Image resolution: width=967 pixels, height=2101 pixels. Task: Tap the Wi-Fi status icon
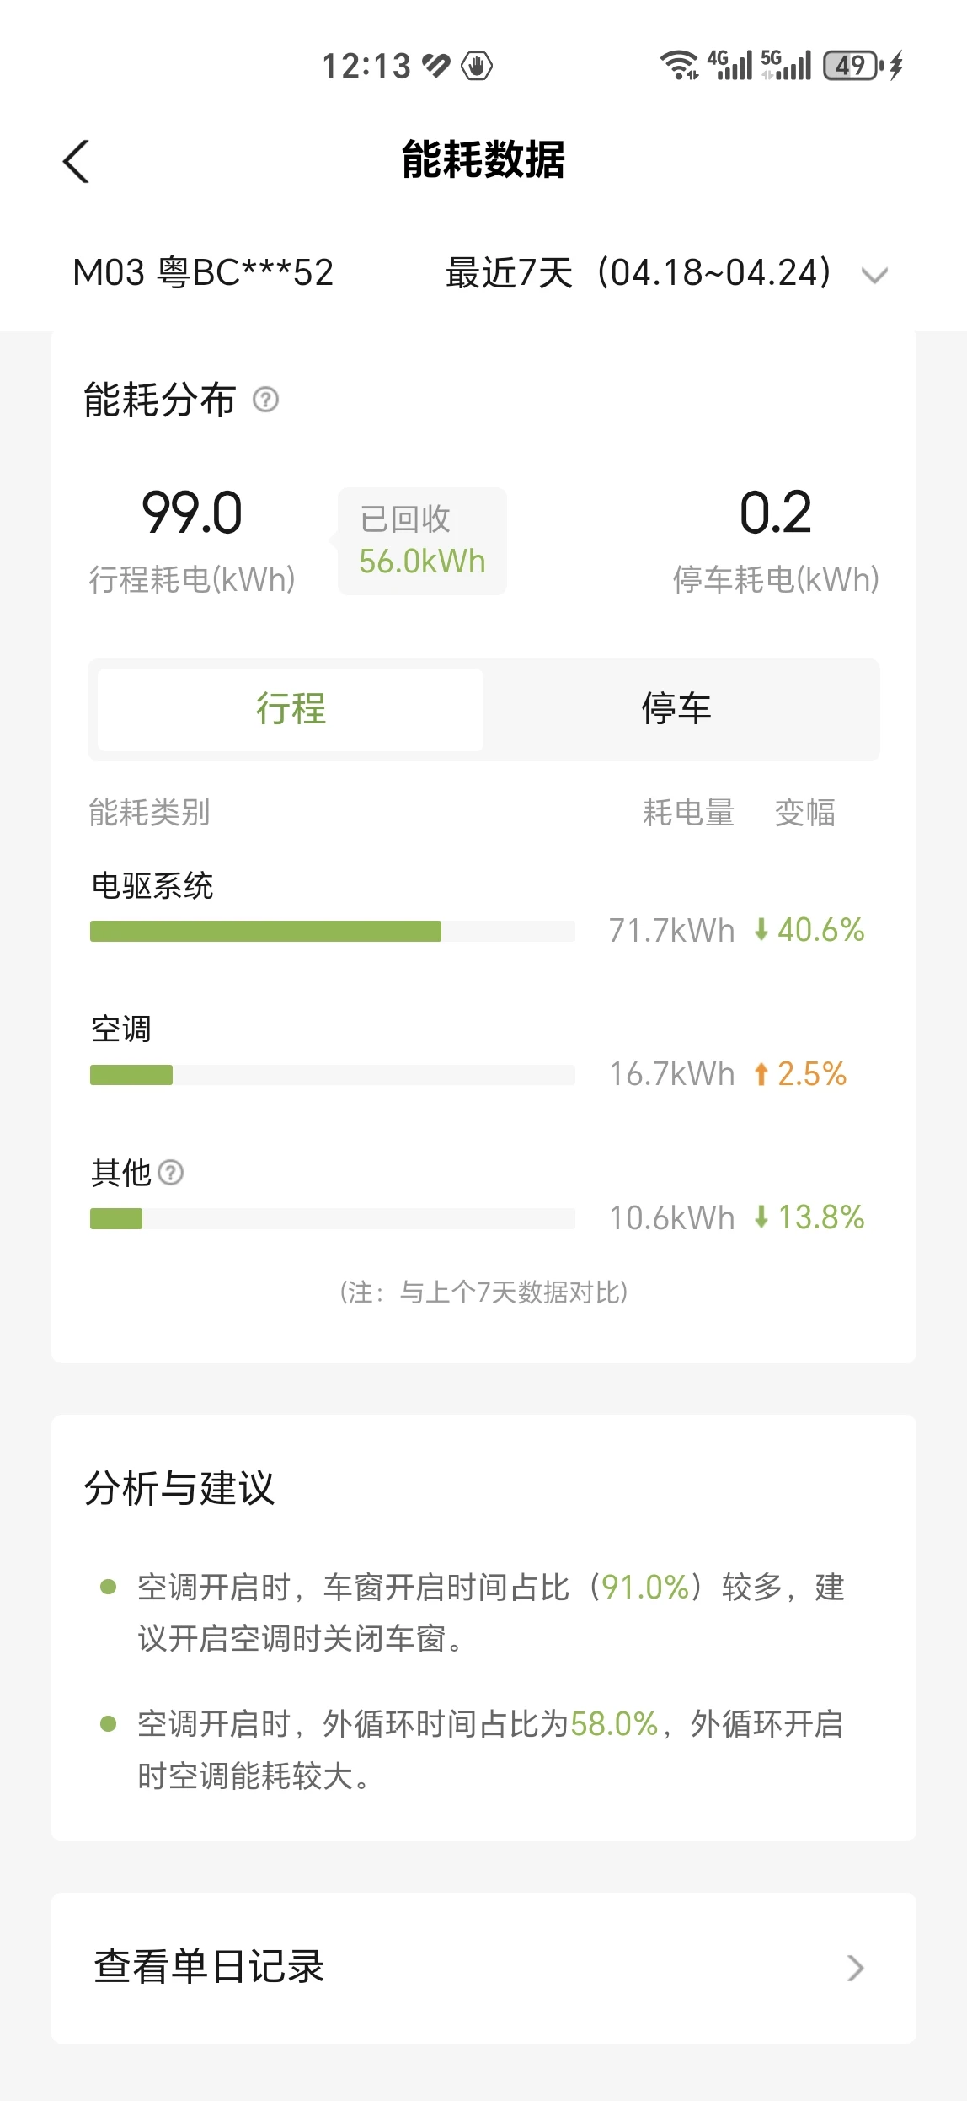click(x=679, y=65)
